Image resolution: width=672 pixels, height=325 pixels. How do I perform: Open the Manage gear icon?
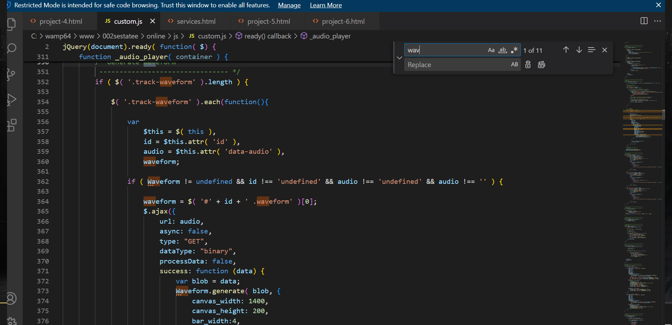click(12, 321)
